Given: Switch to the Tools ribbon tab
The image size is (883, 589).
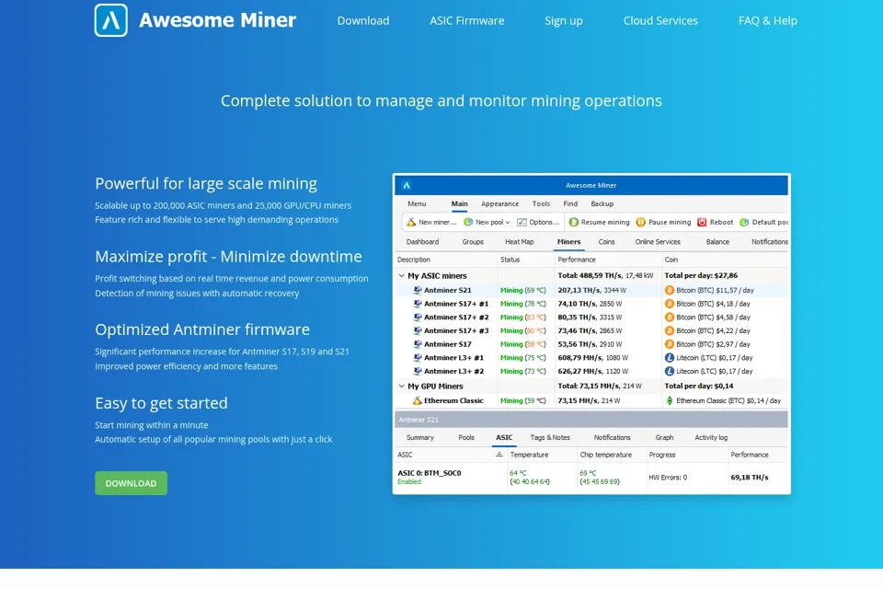Looking at the screenshot, I should [x=541, y=204].
